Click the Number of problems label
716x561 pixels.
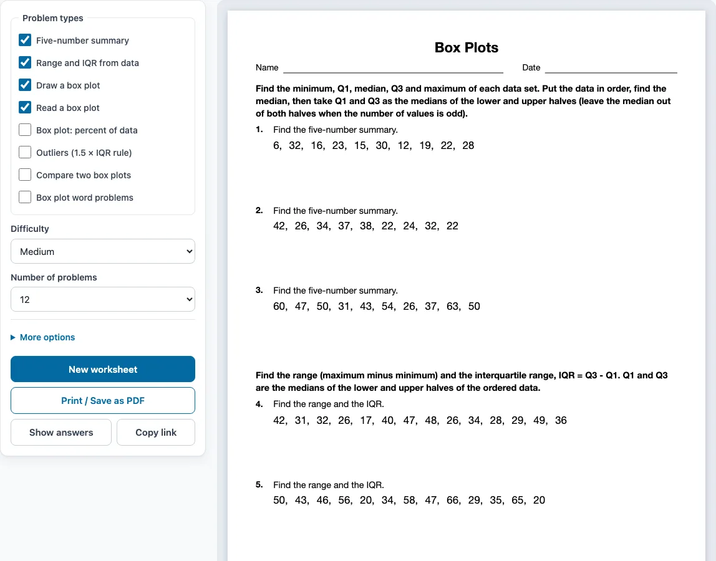click(x=54, y=277)
